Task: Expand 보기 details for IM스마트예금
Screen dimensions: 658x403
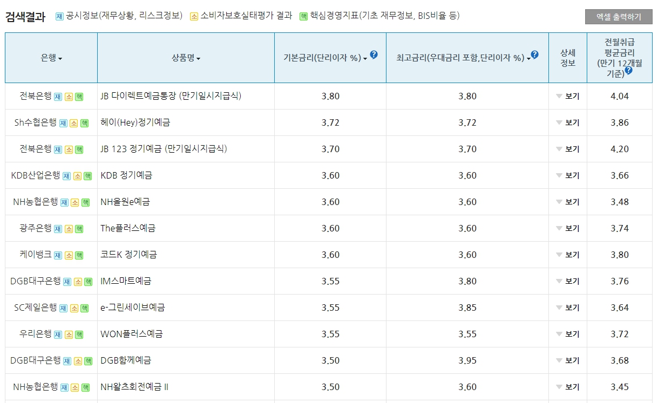Action: [x=568, y=281]
